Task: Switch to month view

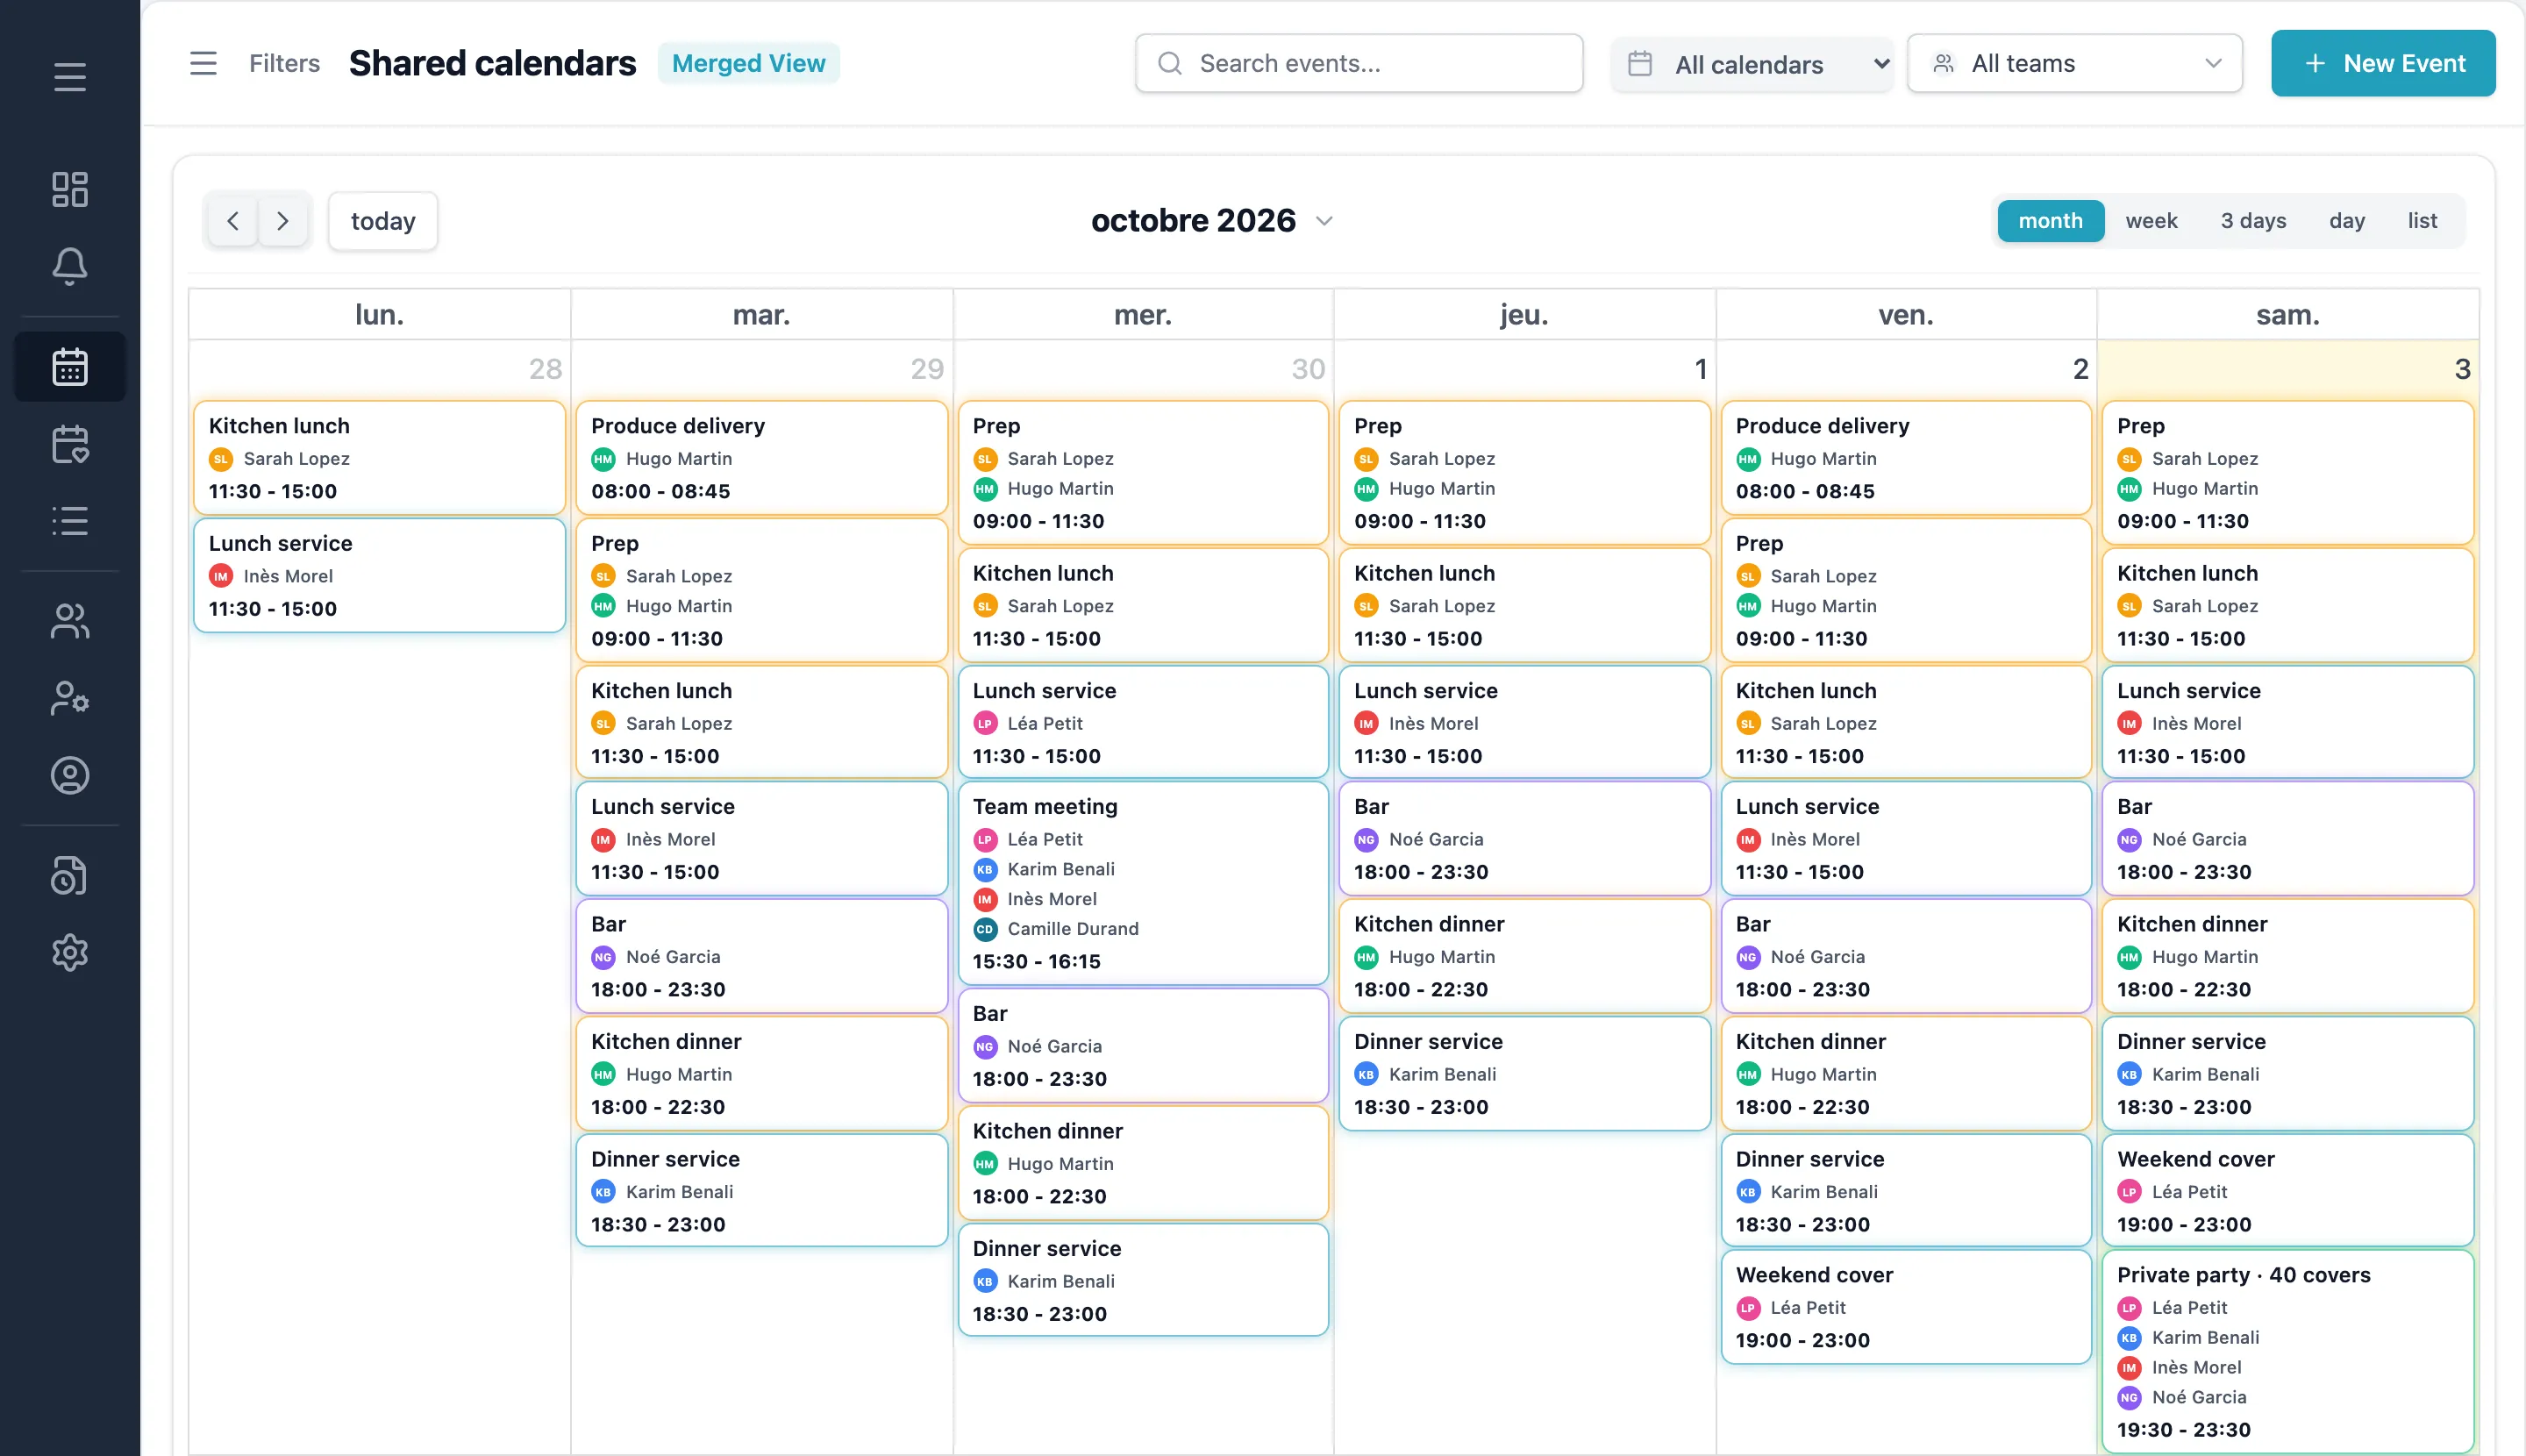Action: tap(2050, 221)
